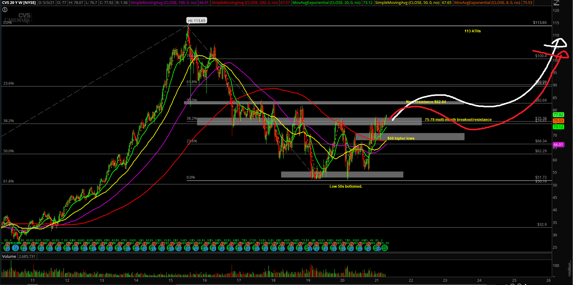Select the '113 ATHs' text annotation
573x285 pixels.
(472, 31)
